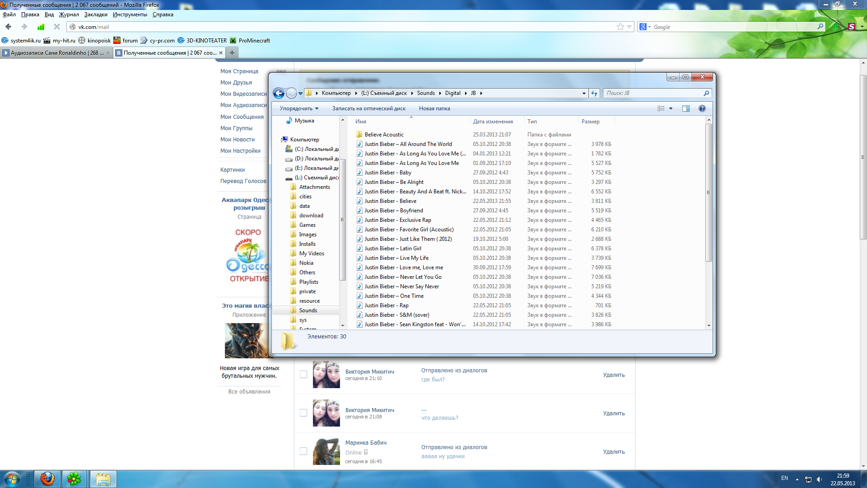Click Записать на оптический диск
Screen dimensions: 867x488
click(x=368, y=108)
